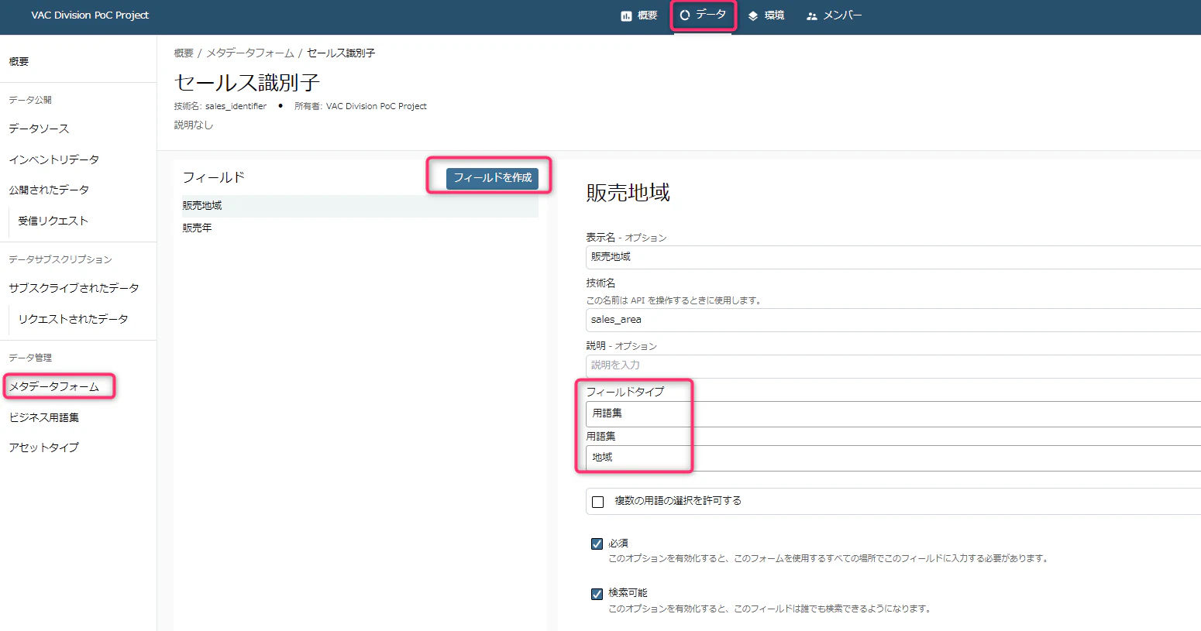Viewport: 1201px width, 631px height.
Task: Open the フィールドタイプ dropdown showing 用語集
Action: point(893,413)
